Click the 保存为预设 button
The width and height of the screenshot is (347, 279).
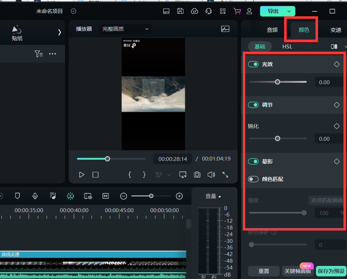click(331, 271)
